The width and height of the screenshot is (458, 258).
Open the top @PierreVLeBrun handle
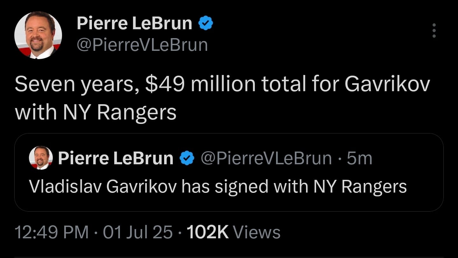point(142,45)
